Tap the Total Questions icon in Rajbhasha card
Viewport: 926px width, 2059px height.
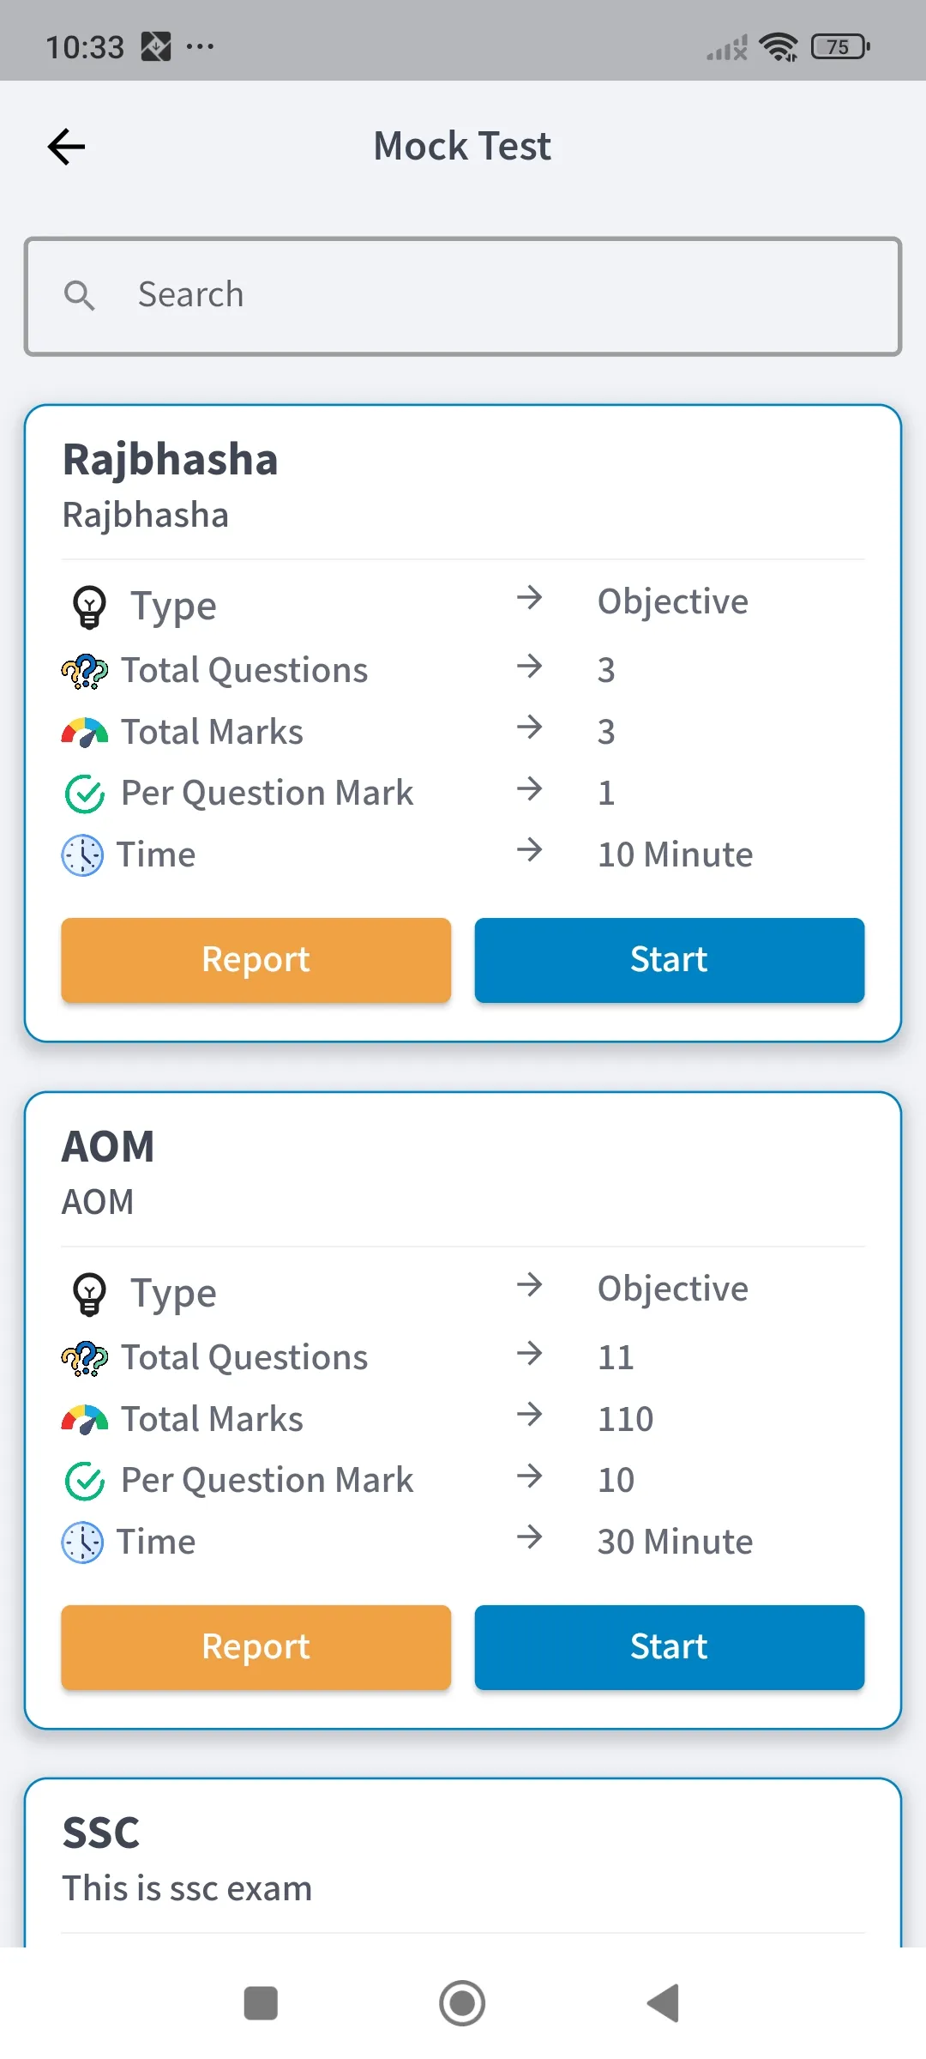point(84,671)
